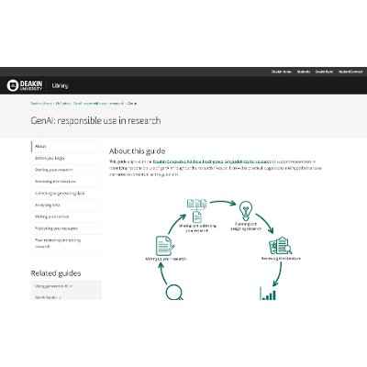Open the GenAI basics related guide

pos(66,296)
